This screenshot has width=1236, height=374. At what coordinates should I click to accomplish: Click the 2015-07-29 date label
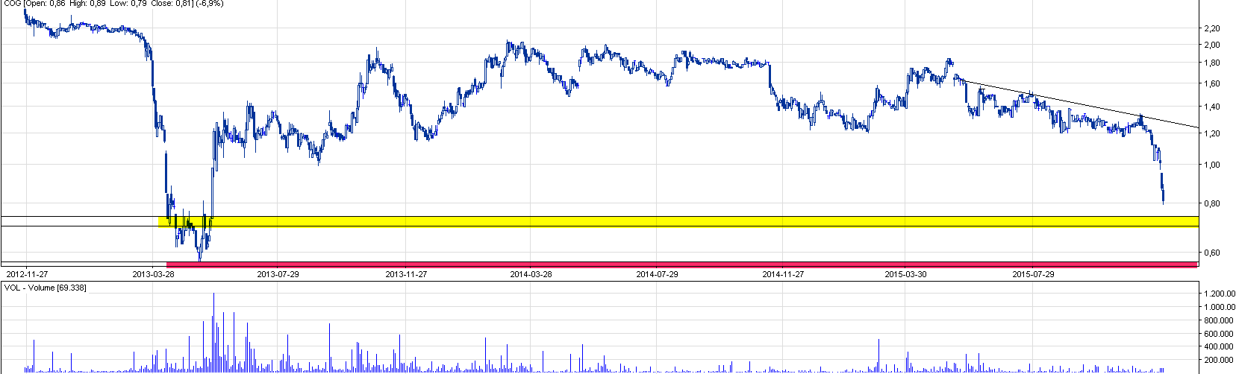click(1033, 274)
